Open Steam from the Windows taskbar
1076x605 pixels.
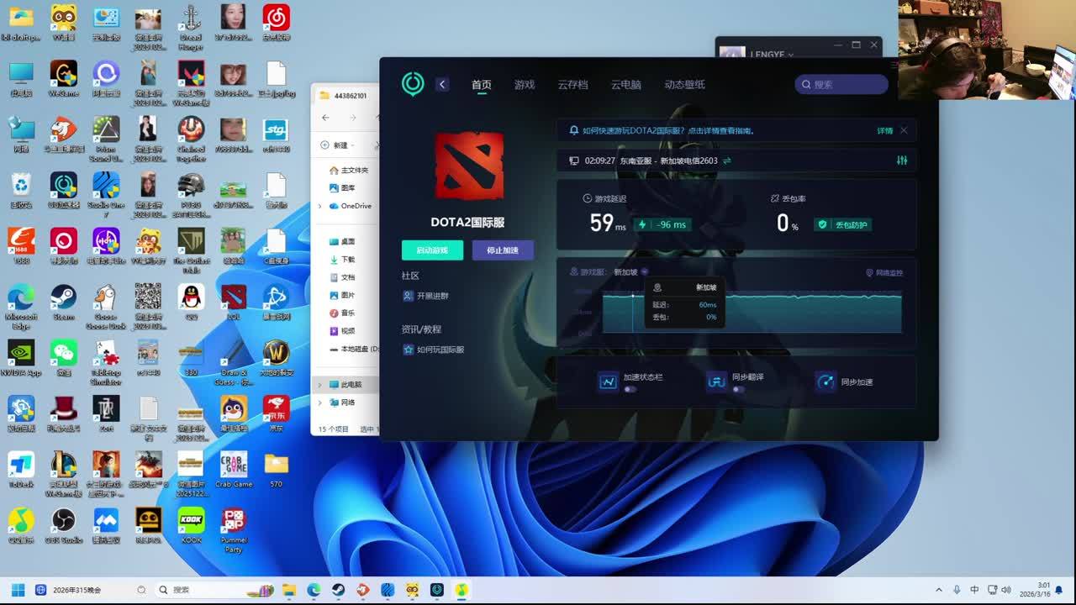(338, 590)
